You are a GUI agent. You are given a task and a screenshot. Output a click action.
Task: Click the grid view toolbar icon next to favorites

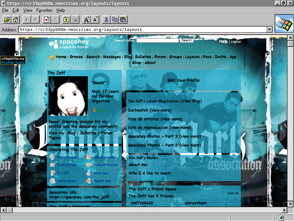coord(75,20)
